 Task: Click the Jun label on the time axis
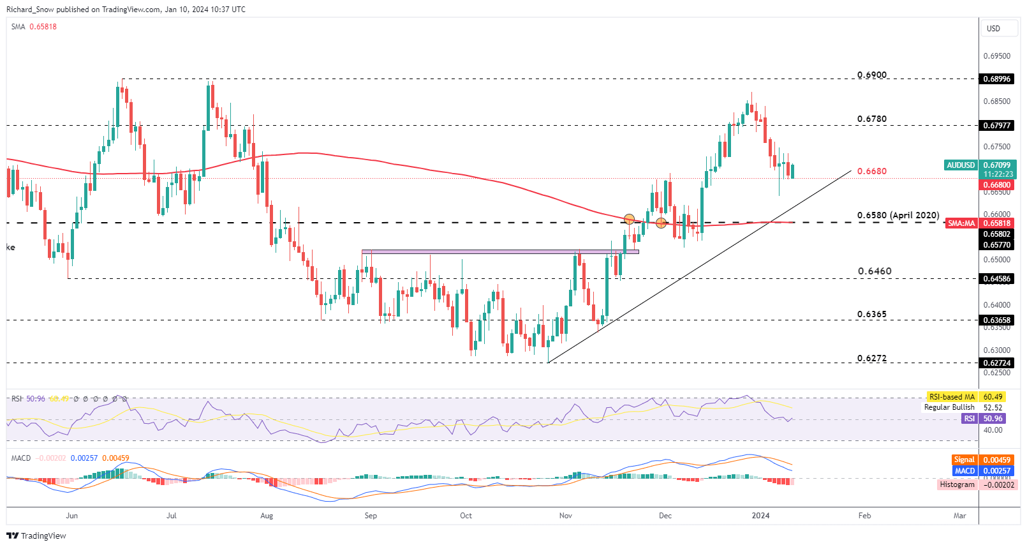coord(71,516)
